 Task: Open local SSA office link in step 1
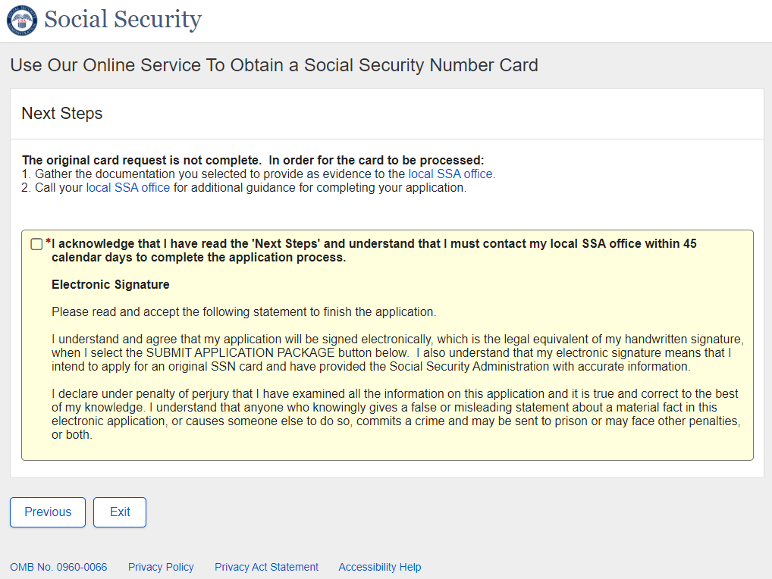pos(450,174)
